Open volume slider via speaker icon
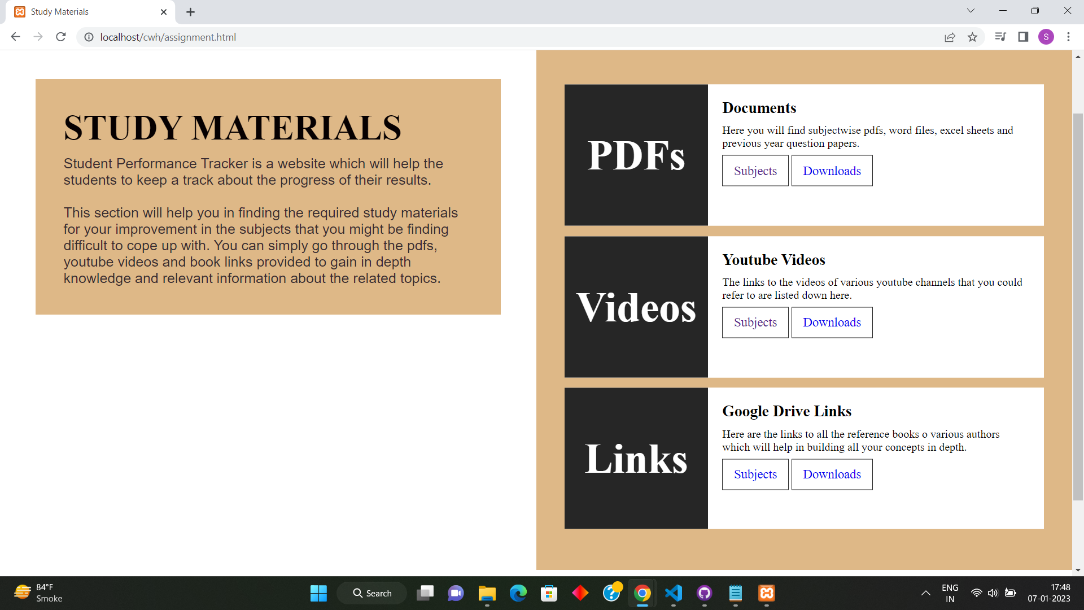 [993, 593]
